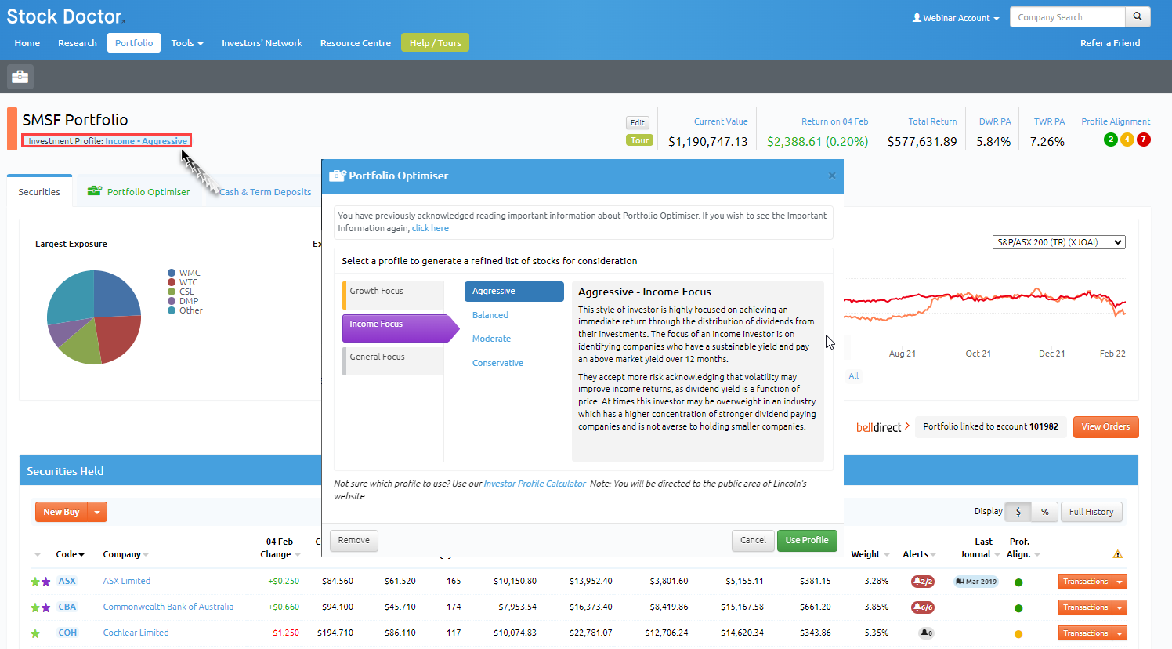
Task: Click into the Company Search field
Action: pyautogui.click(x=1068, y=17)
